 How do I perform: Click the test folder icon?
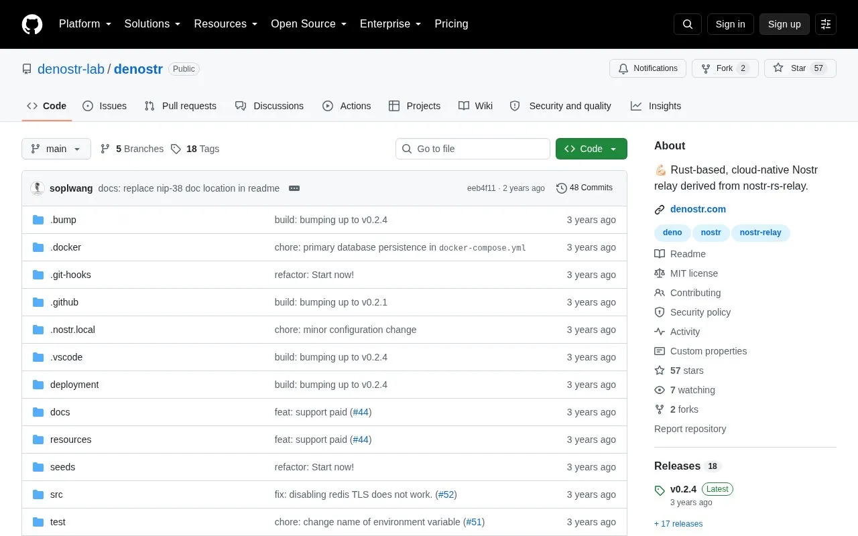(x=38, y=522)
